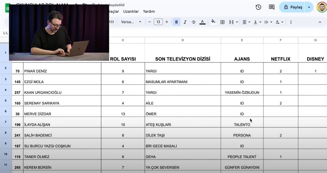Select the MERVE DİZDAR cell
This screenshot has height=173, width=327.
(x=62, y=111)
